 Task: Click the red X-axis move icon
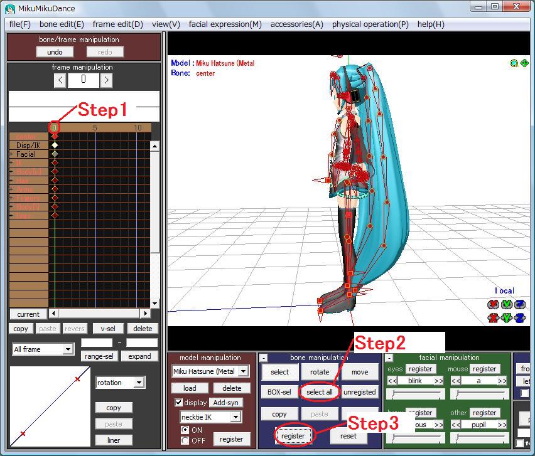[493, 318]
